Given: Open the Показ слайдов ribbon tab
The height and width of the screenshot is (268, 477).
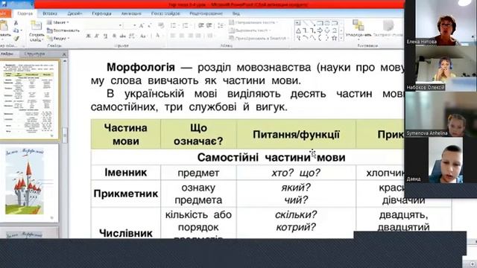Looking at the screenshot, I should [165, 13].
